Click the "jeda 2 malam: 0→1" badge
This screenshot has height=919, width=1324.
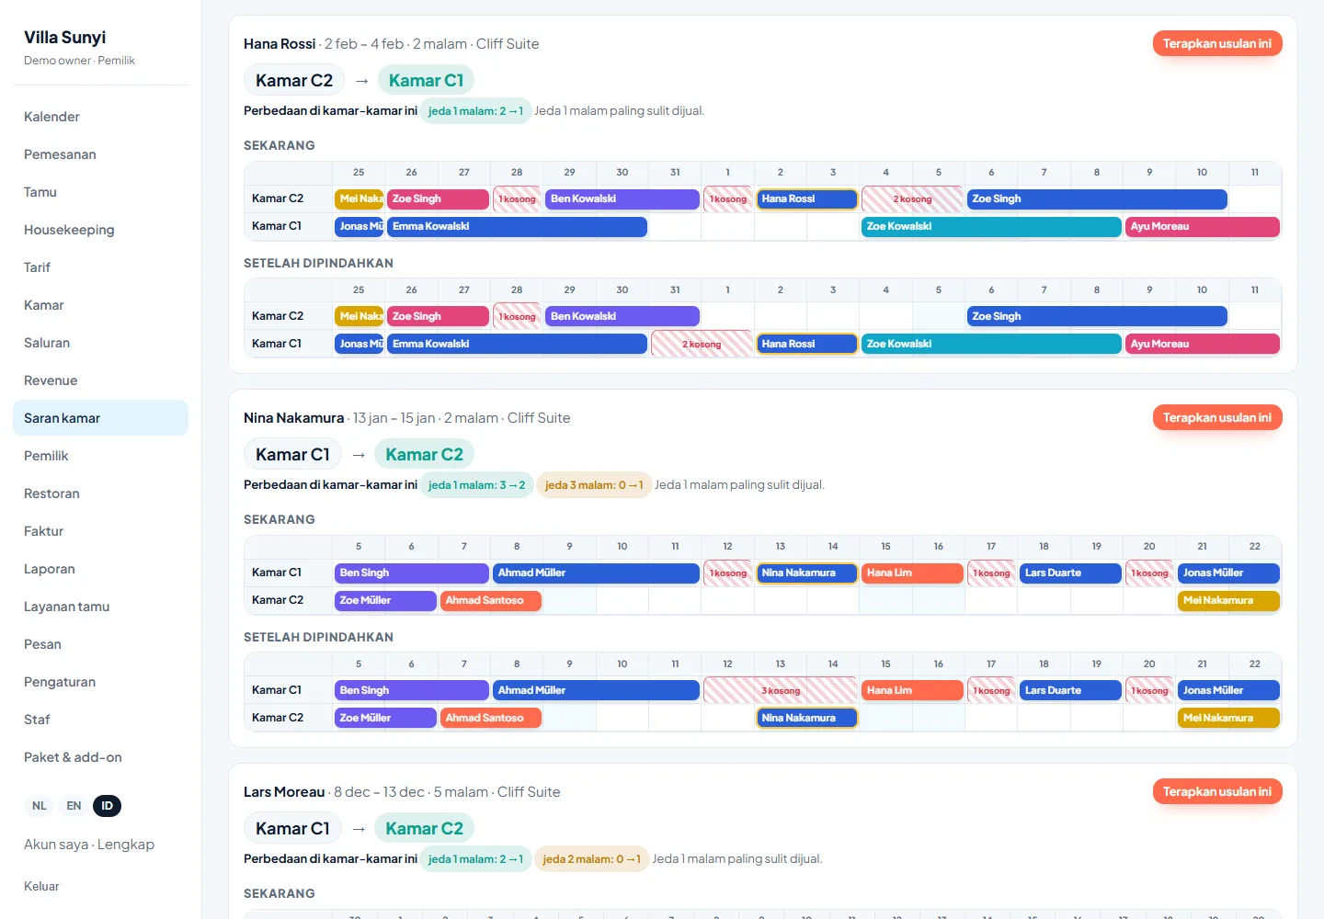591,859
